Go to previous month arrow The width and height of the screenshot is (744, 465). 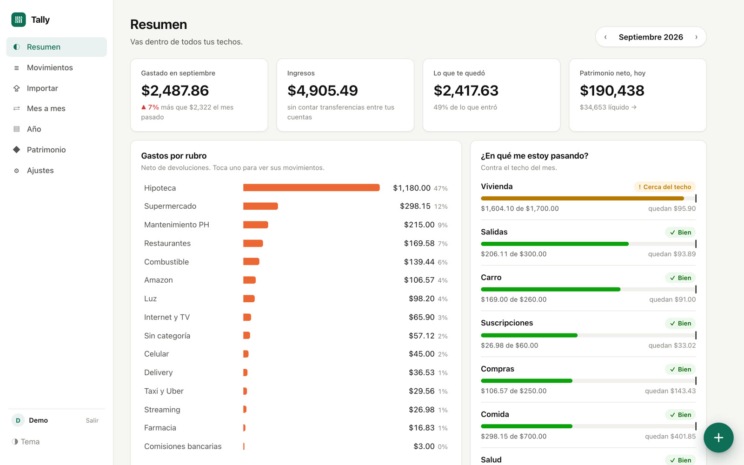pos(605,37)
